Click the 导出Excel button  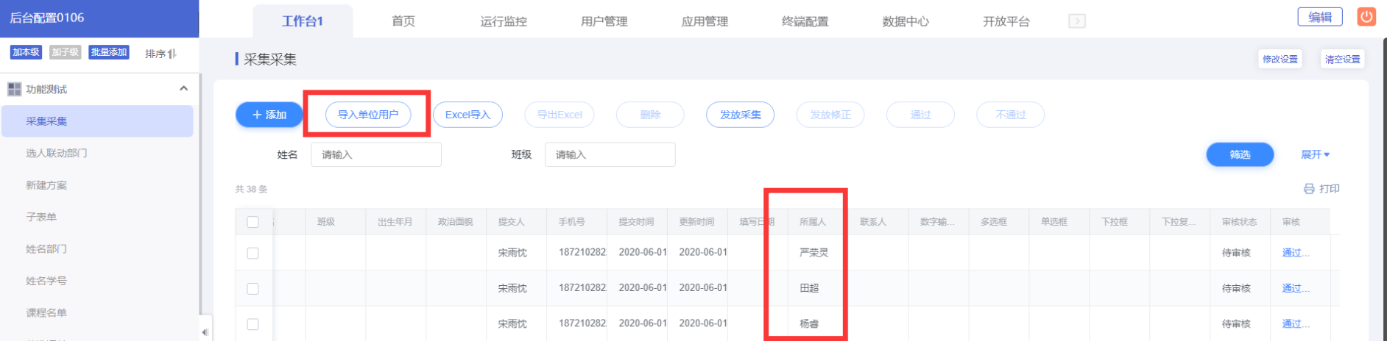point(560,115)
